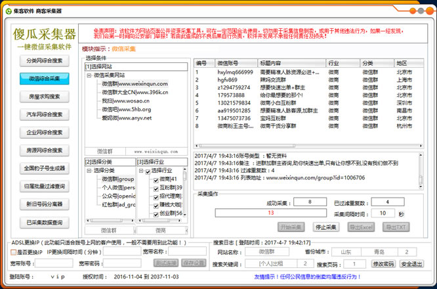Click 修改密码 button
The width and height of the screenshot is (437, 289).
tap(383, 264)
